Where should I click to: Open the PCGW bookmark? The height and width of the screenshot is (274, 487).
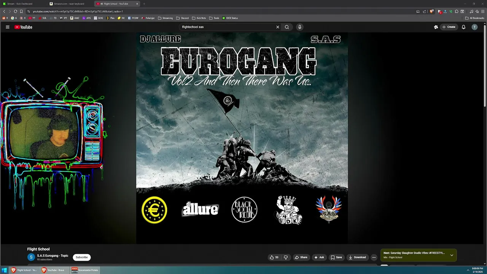tap(133, 18)
